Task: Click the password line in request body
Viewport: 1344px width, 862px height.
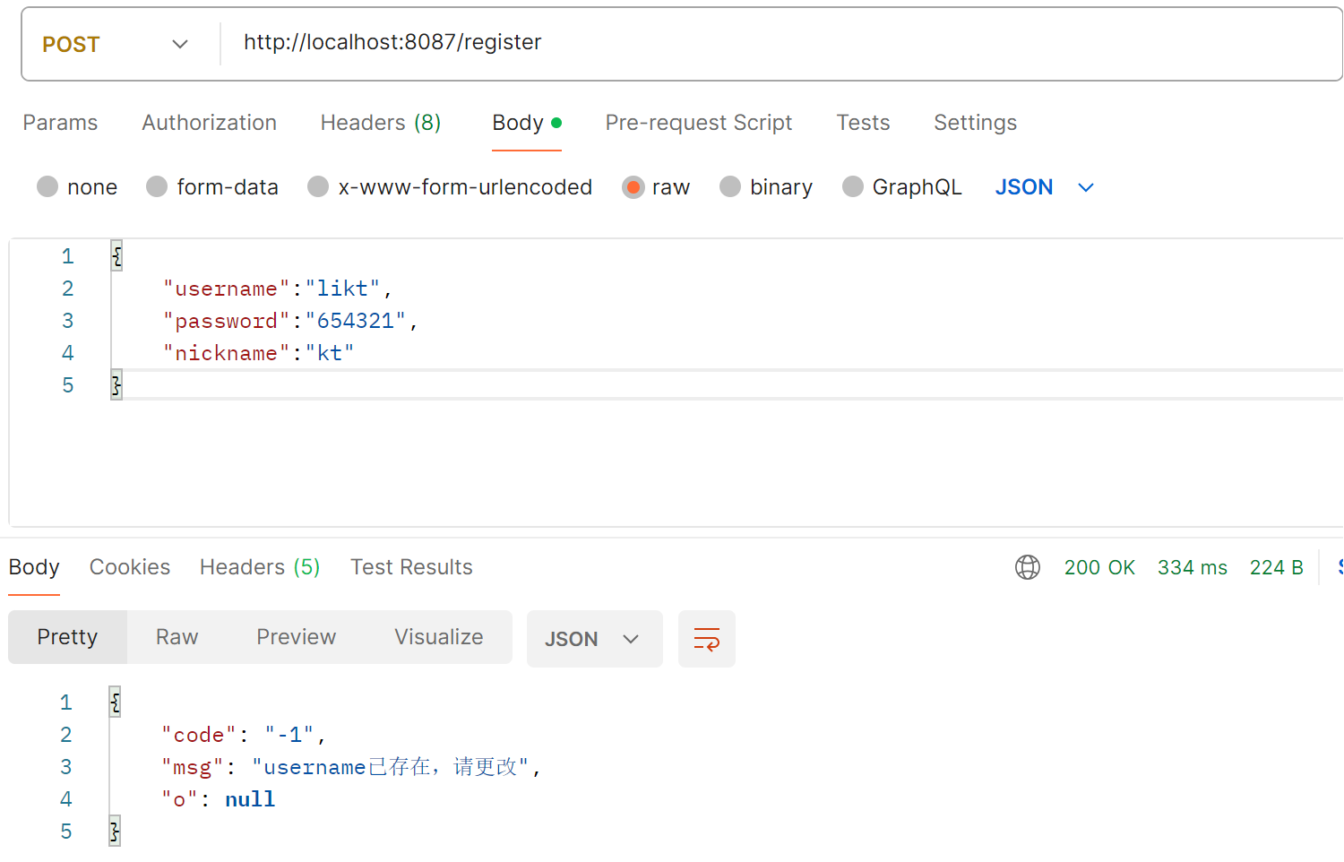Action: click(x=290, y=321)
